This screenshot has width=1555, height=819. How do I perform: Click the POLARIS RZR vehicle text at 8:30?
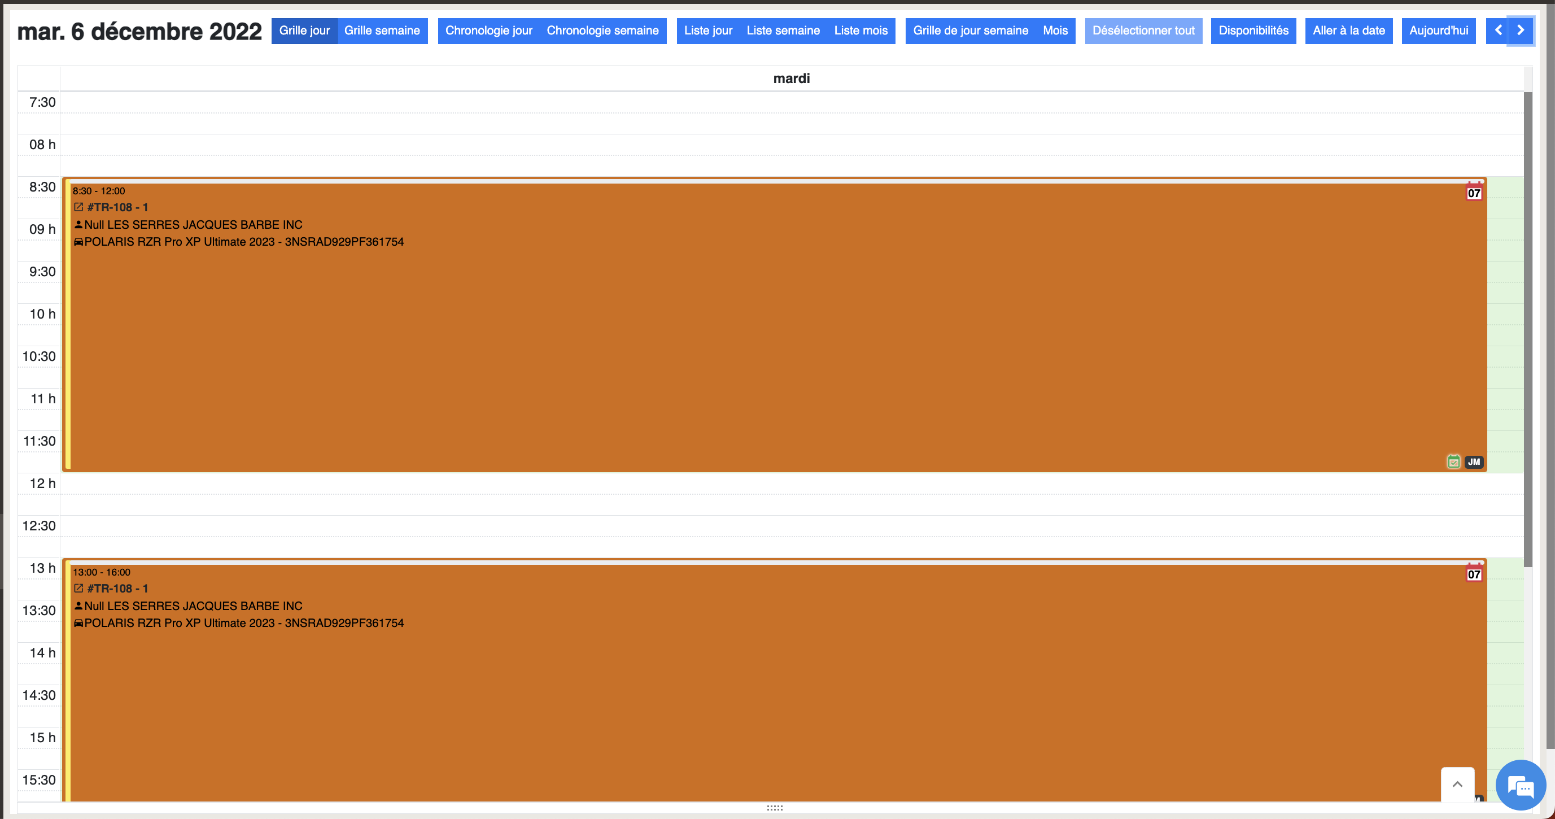(x=244, y=242)
